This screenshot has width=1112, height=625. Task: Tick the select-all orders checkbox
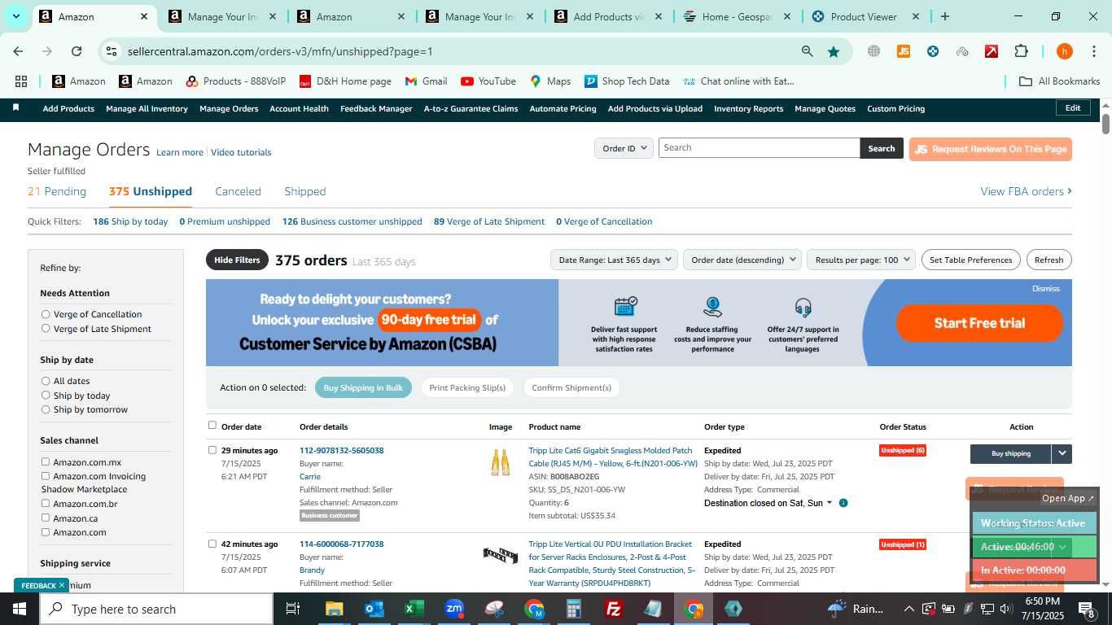coord(212,426)
